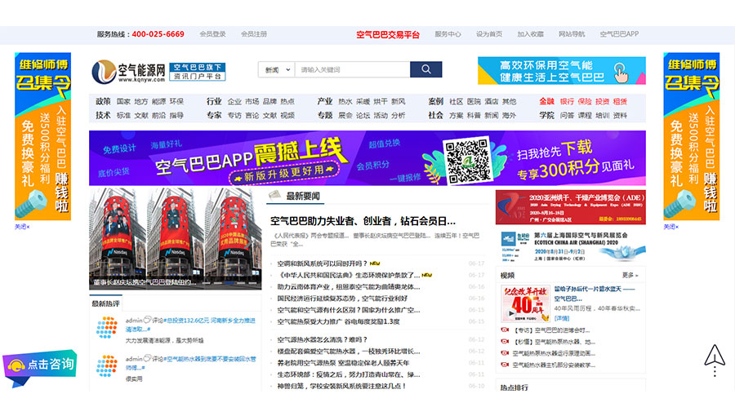Open the 最新热评 tab
The height and width of the screenshot is (416, 735).
click(105, 303)
